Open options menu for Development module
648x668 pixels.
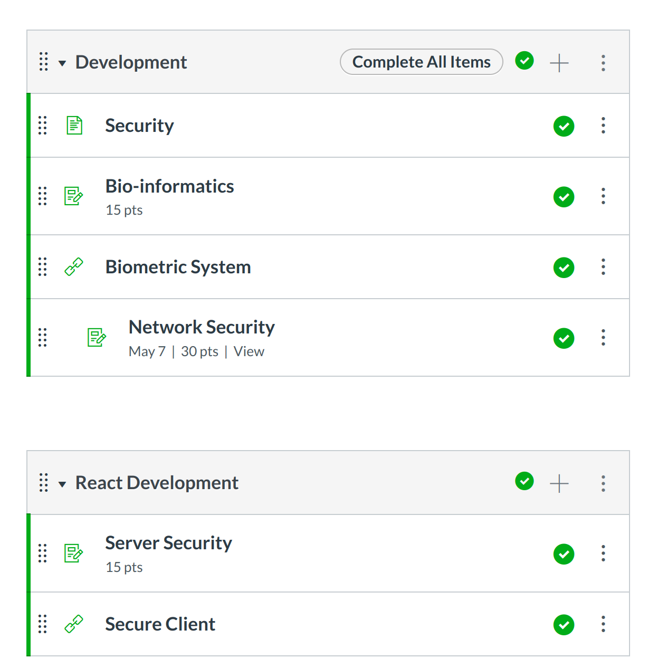[x=603, y=63]
